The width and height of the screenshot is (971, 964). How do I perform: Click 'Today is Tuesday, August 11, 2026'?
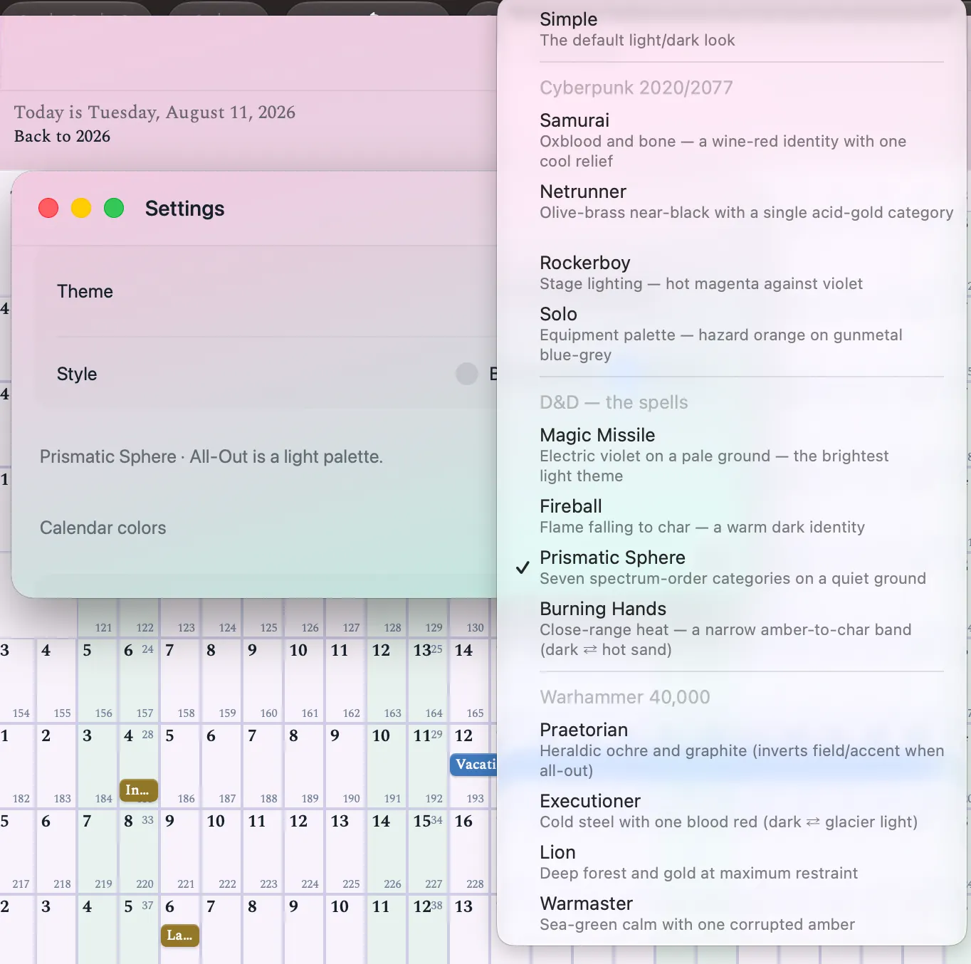point(154,112)
